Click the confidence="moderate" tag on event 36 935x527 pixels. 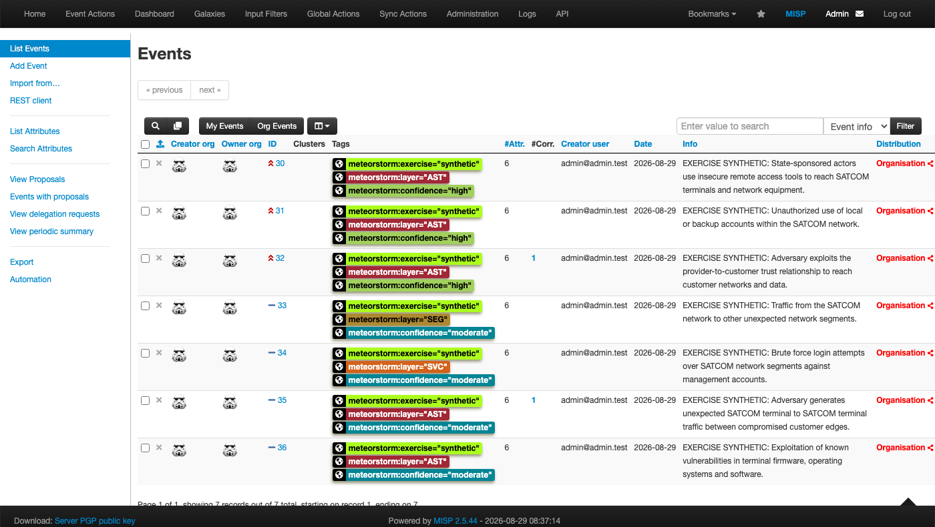point(419,475)
